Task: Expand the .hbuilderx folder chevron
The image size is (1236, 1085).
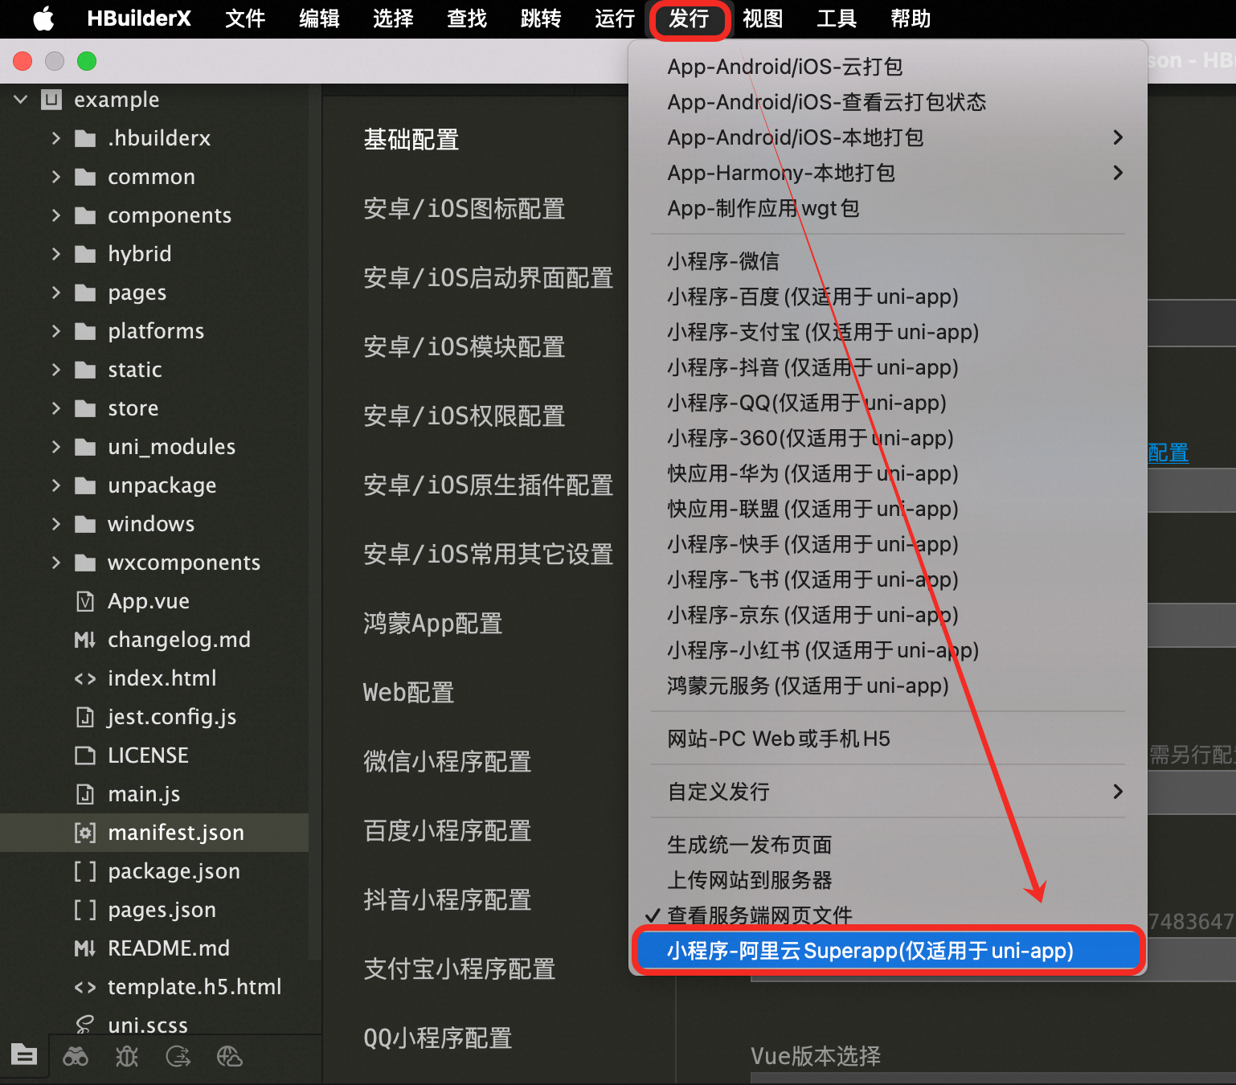Action: (x=56, y=138)
